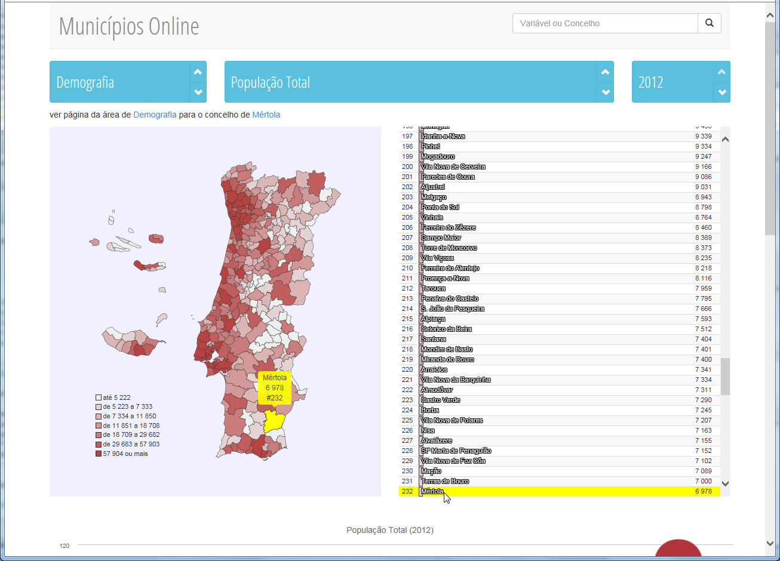
Task: Click up arrow on Demografia selector
Action: 198,72
